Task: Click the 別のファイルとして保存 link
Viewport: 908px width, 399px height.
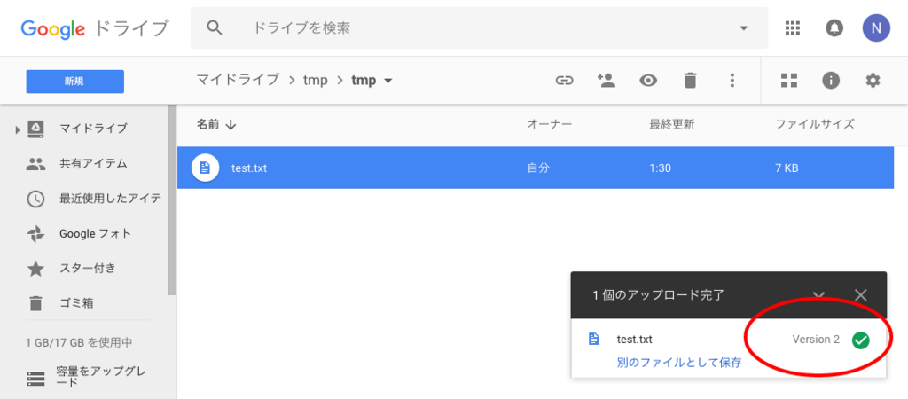Action: [x=678, y=364]
